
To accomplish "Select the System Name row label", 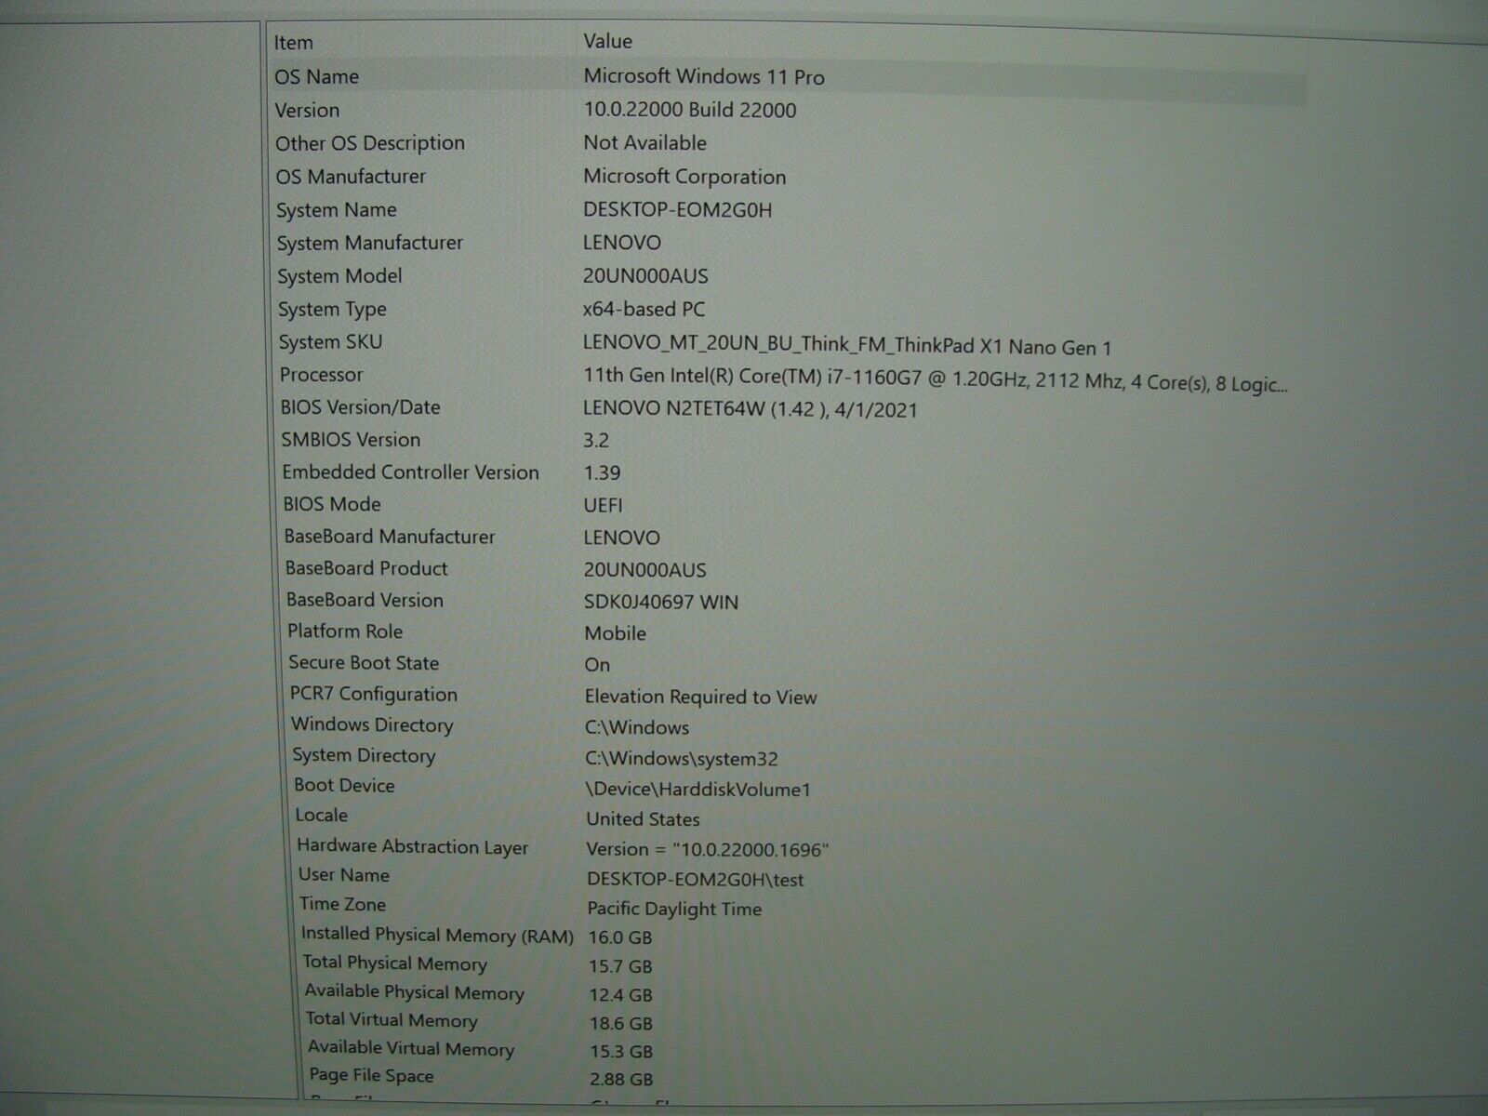I will (x=337, y=210).
